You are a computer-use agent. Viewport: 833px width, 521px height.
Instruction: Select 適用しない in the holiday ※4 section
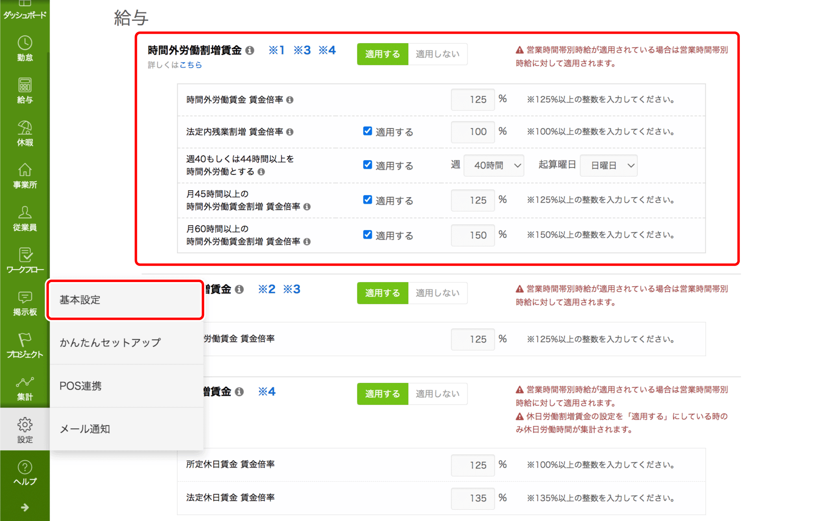(x=437, y=394)
